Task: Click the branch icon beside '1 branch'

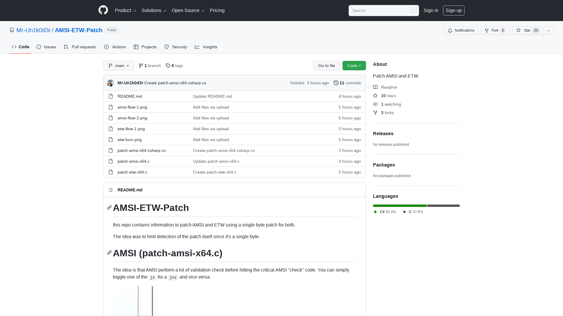Action: [x=141, y=66]
